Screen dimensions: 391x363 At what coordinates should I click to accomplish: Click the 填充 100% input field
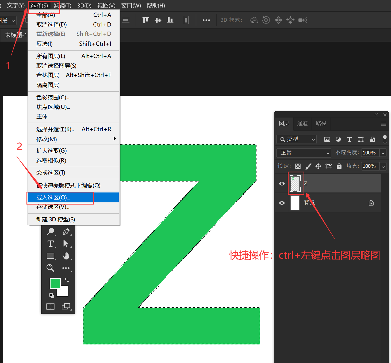pos(370,166)
